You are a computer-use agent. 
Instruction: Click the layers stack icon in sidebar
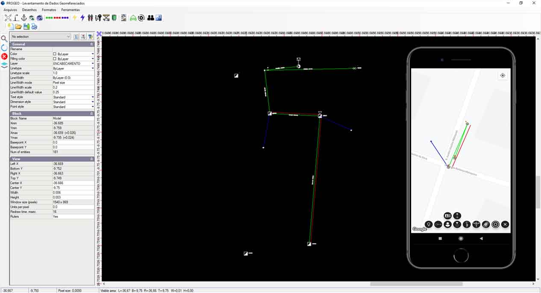4,65
